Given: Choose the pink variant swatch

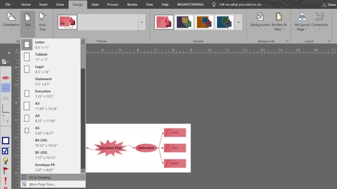Looking at the screenshot, I should tap(164, 22).
